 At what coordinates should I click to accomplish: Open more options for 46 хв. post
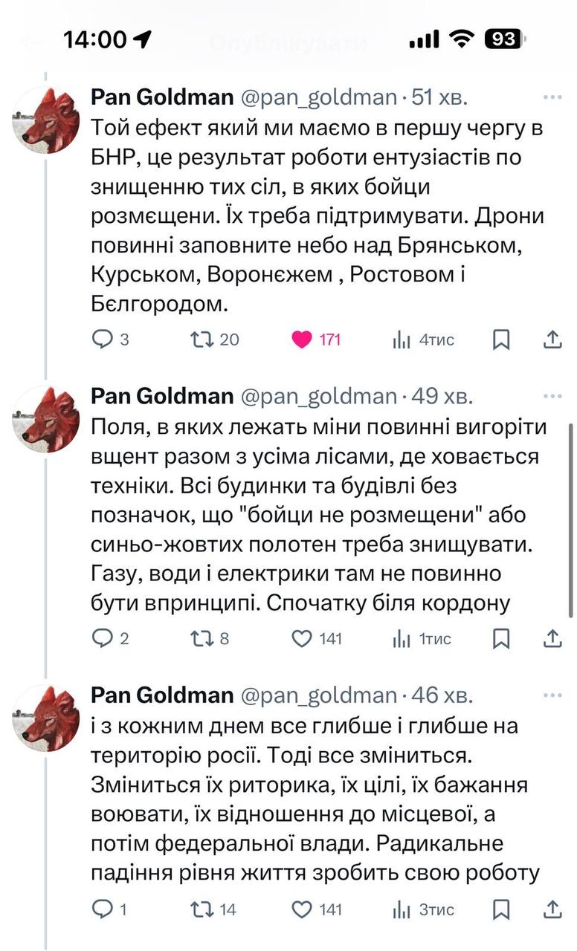tap(552, 695)
